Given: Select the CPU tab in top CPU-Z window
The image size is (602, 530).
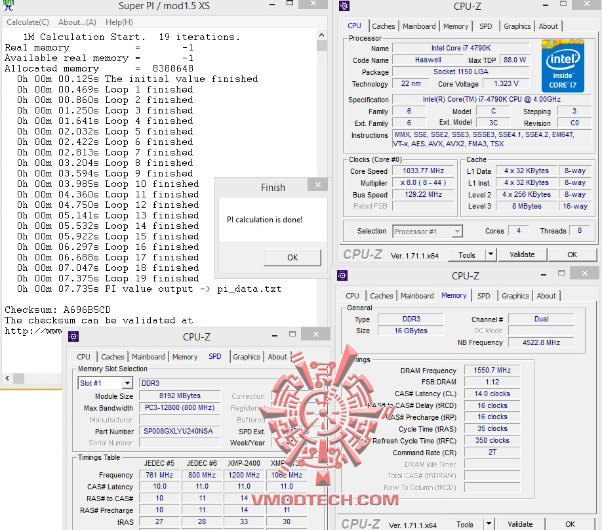Looking at the screenshot, I should click(x=354, y=26).
